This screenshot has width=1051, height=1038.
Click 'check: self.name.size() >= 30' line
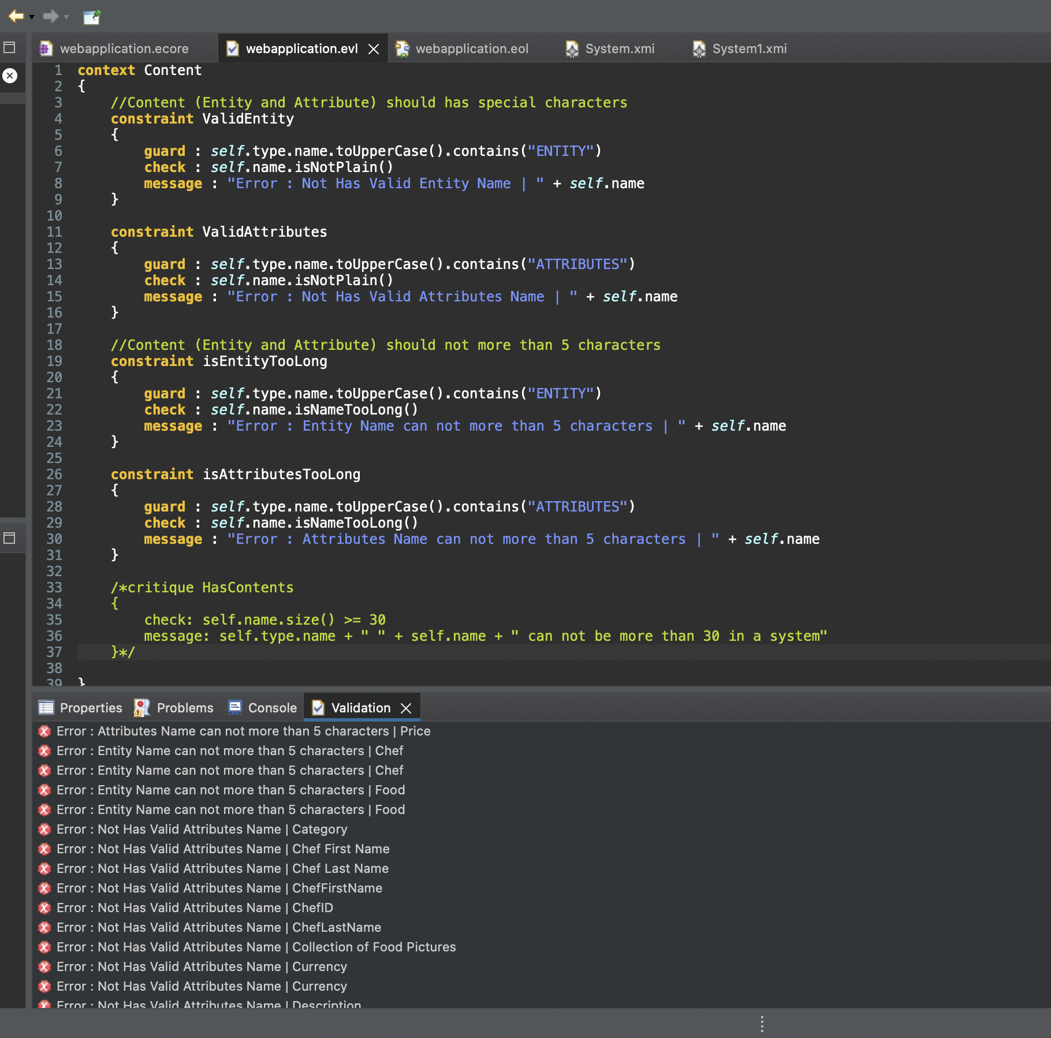[x=264, y=620]
